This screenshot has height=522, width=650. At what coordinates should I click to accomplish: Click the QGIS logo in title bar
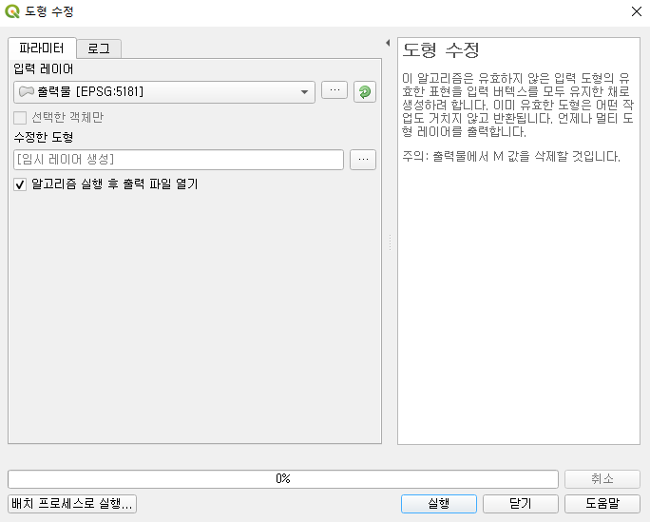click(x=12, y=11)
